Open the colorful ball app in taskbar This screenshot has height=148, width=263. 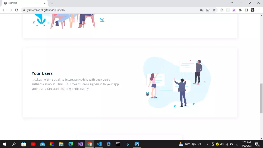52,144
